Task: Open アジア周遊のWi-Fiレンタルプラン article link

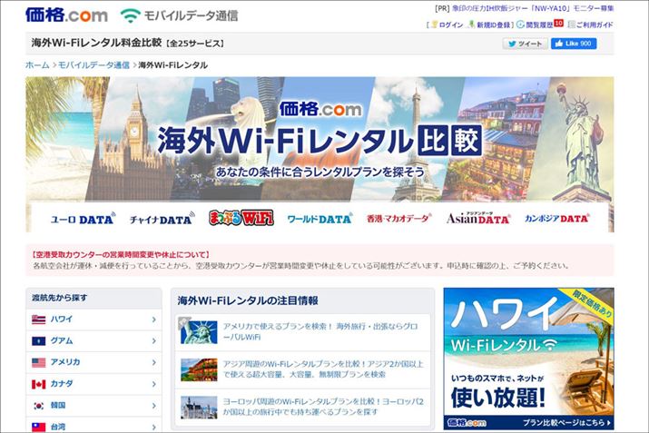Action: 323,369
